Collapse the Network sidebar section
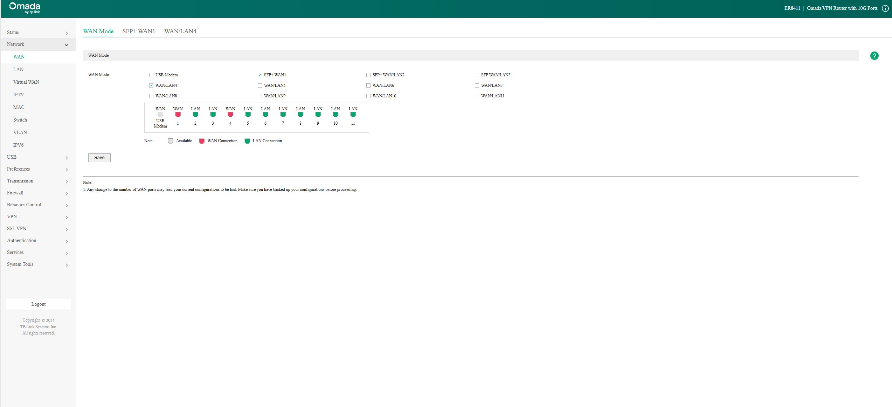The width and height of the screenshot is (892, 407). [x=38, y=44]
